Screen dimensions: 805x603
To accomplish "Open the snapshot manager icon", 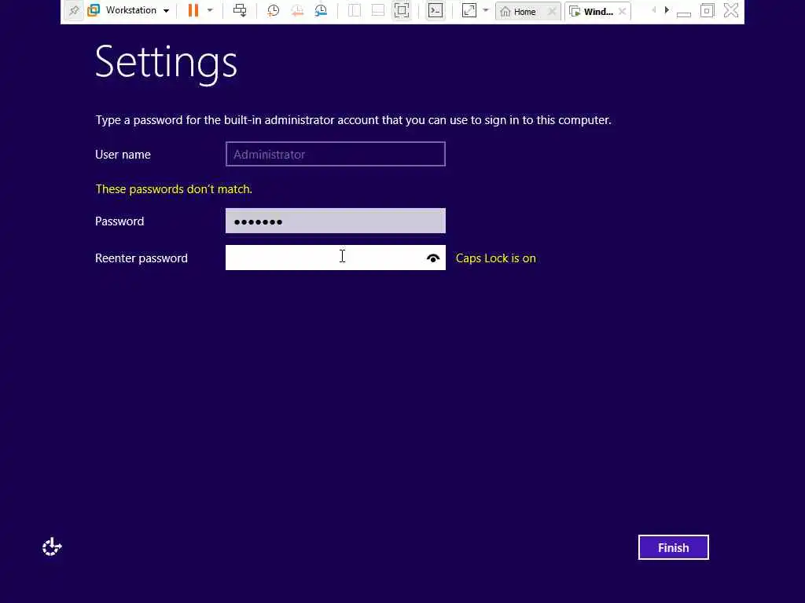I will click(x=321, y=10).
